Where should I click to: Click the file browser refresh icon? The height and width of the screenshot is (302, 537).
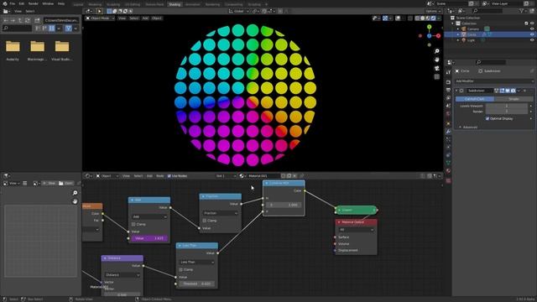coord(28,20)
